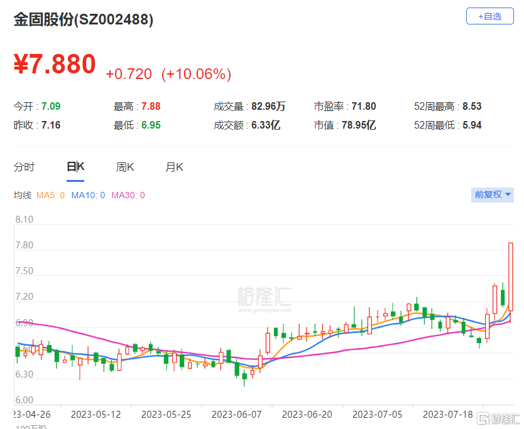Open the 周K weekly chart tab

click(x=124, y=167)
